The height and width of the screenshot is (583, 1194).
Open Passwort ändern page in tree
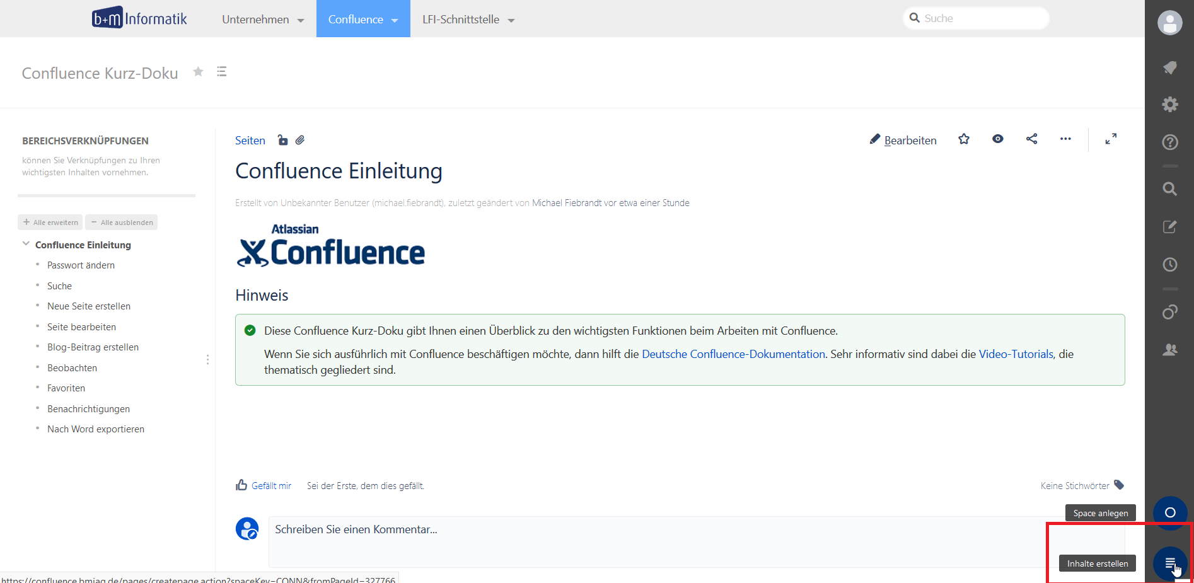click(x=81, y=265)
